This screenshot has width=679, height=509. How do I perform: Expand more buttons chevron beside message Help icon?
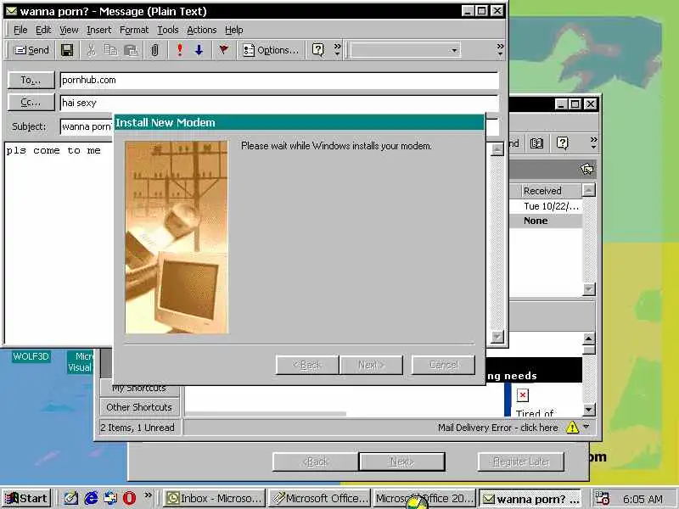coord(337,50)
